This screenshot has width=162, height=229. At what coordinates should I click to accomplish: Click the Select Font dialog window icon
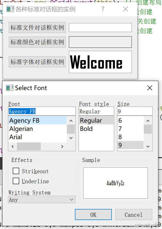[10, 88]
